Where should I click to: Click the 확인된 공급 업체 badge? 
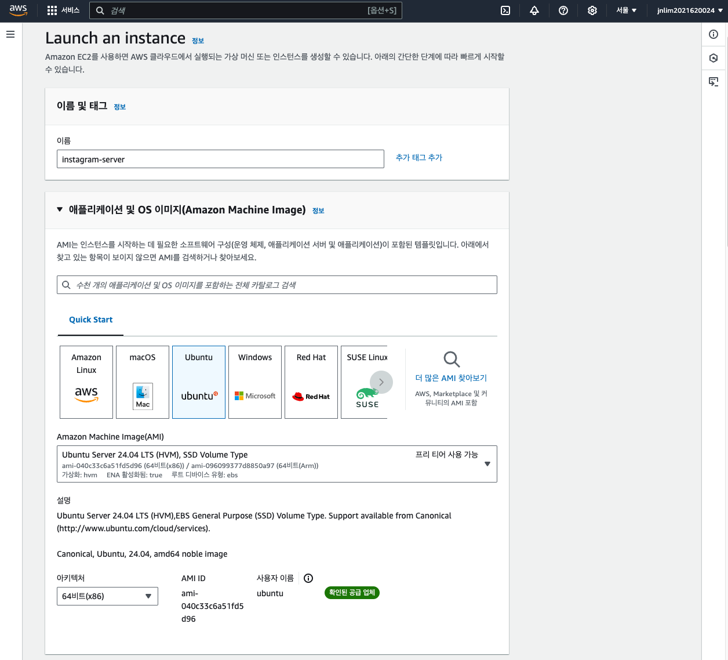[x=352, y=593]
